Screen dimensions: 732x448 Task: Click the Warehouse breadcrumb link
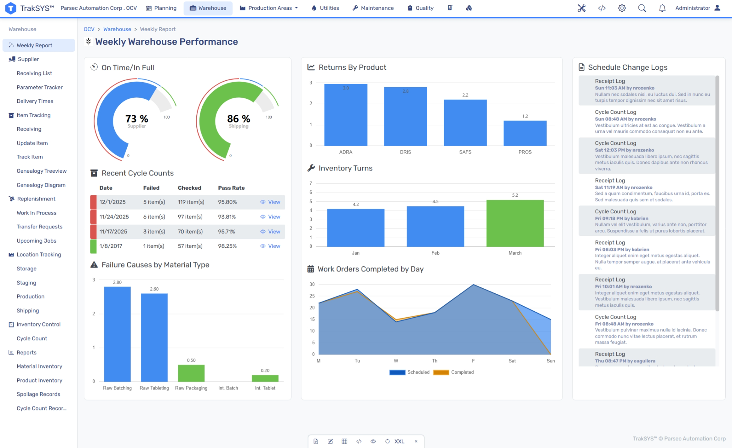pyautogui.click(x=117, y=29)
